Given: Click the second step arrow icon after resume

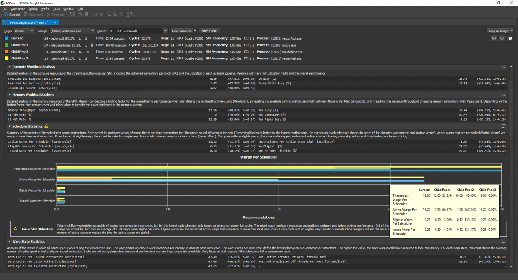Looking at the screenshot, I should pos(115,14).
